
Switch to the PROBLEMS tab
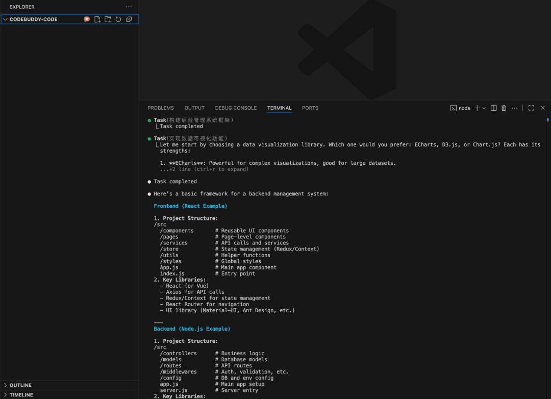[x=161, y=108]
